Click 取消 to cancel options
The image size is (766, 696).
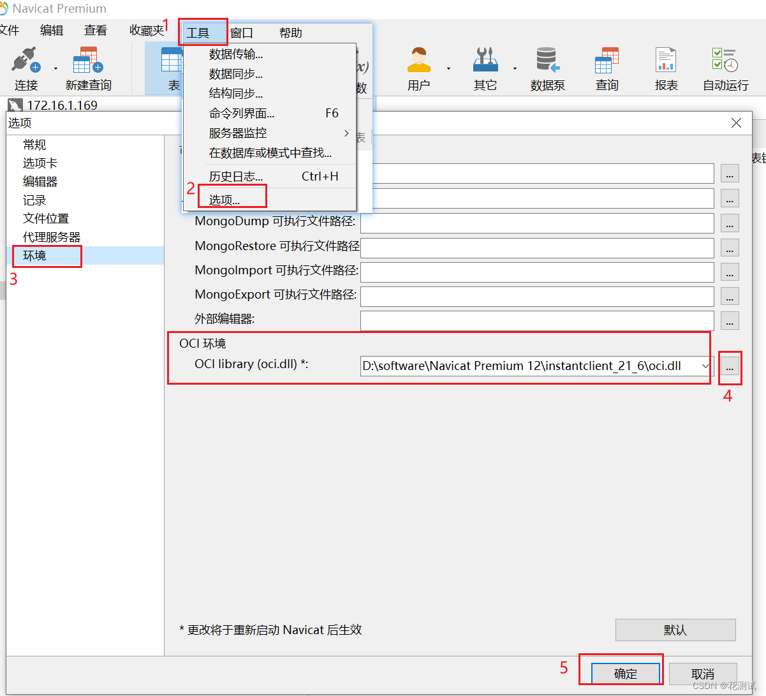tap(703, 674)
